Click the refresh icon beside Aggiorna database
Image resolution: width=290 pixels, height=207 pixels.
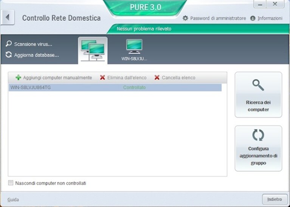point(9,55)
